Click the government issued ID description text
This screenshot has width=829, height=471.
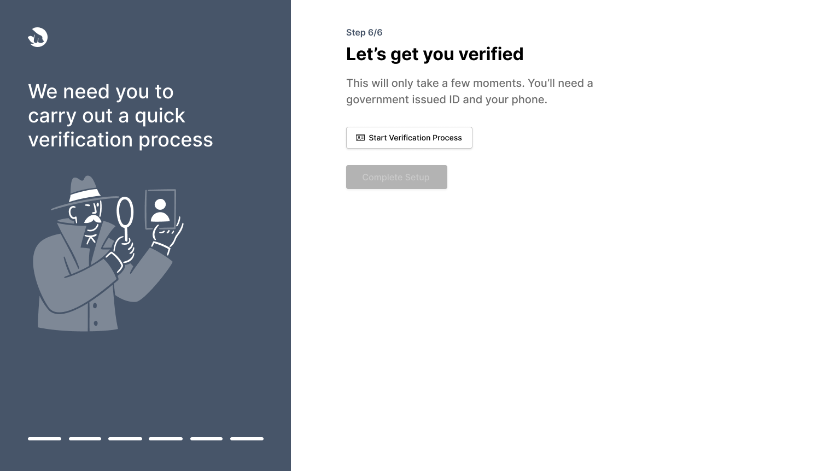point(469,91)
